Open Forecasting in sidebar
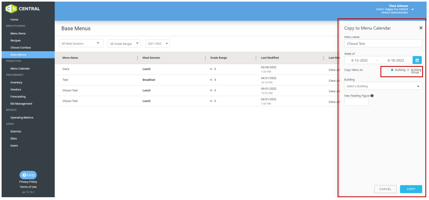This screenshot has height=200, width=429. point(18,96)
